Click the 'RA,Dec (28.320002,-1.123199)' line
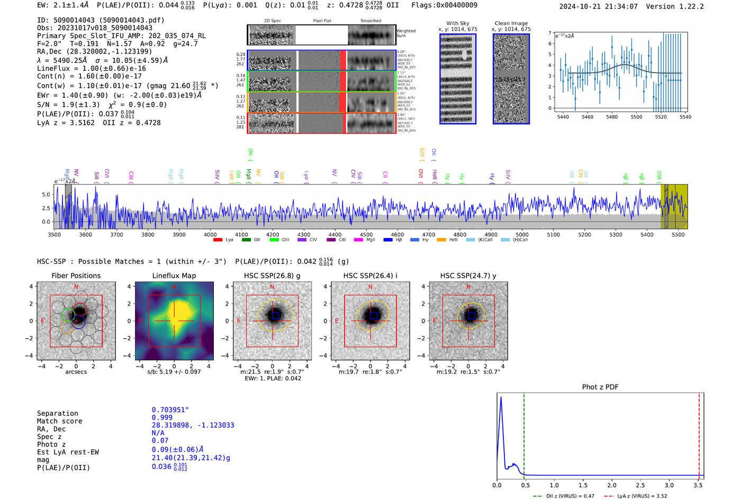Screen dimensions: 741x504 [x=95, y=51]
